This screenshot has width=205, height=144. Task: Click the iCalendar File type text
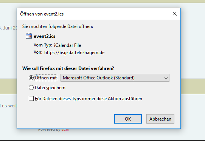coord(68,45)
